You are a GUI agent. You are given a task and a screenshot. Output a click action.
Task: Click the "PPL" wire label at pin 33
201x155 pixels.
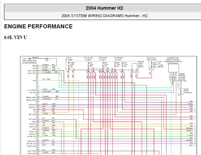[x=44, y=142]
